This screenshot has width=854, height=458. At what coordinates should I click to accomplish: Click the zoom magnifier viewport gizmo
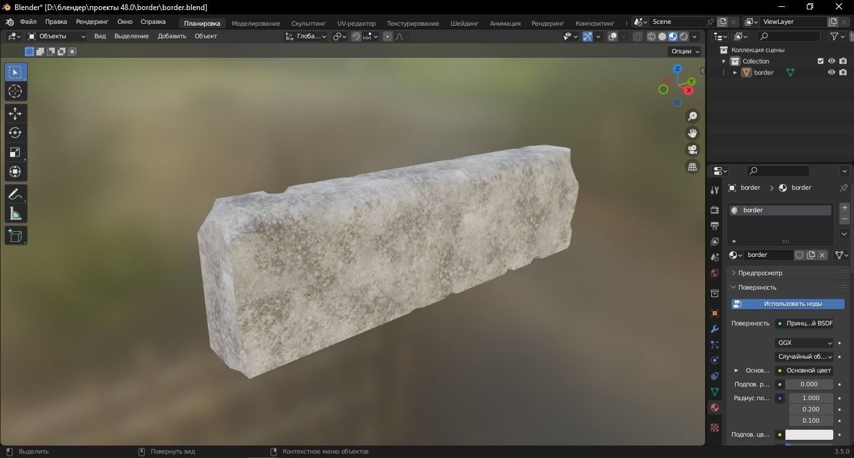coord(693,116)
